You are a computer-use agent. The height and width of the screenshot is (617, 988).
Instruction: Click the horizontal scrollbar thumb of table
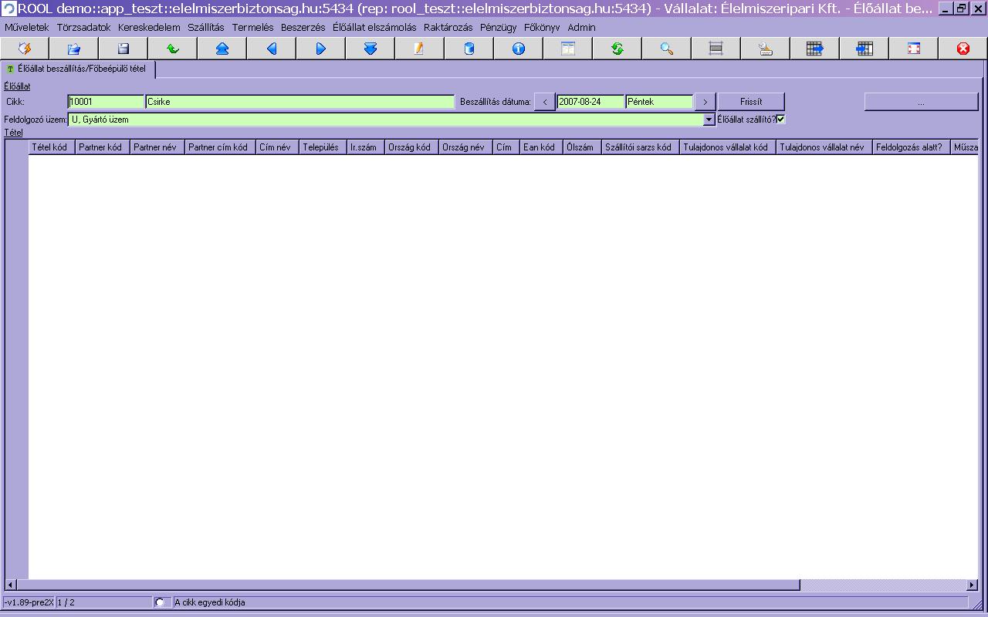408,585
